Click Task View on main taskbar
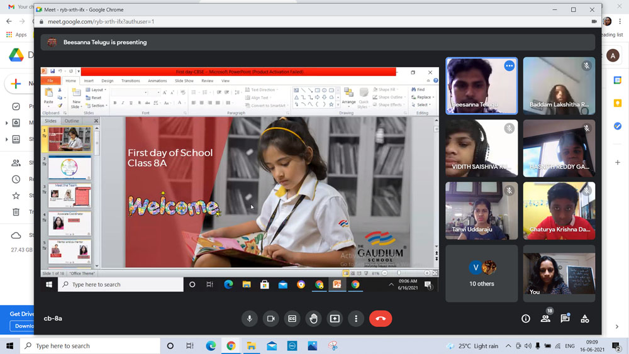The width and height of the screenshot is (629, 354). point(190,346)
